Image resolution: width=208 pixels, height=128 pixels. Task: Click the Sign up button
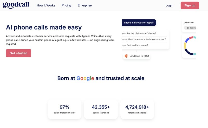[190, 5]
